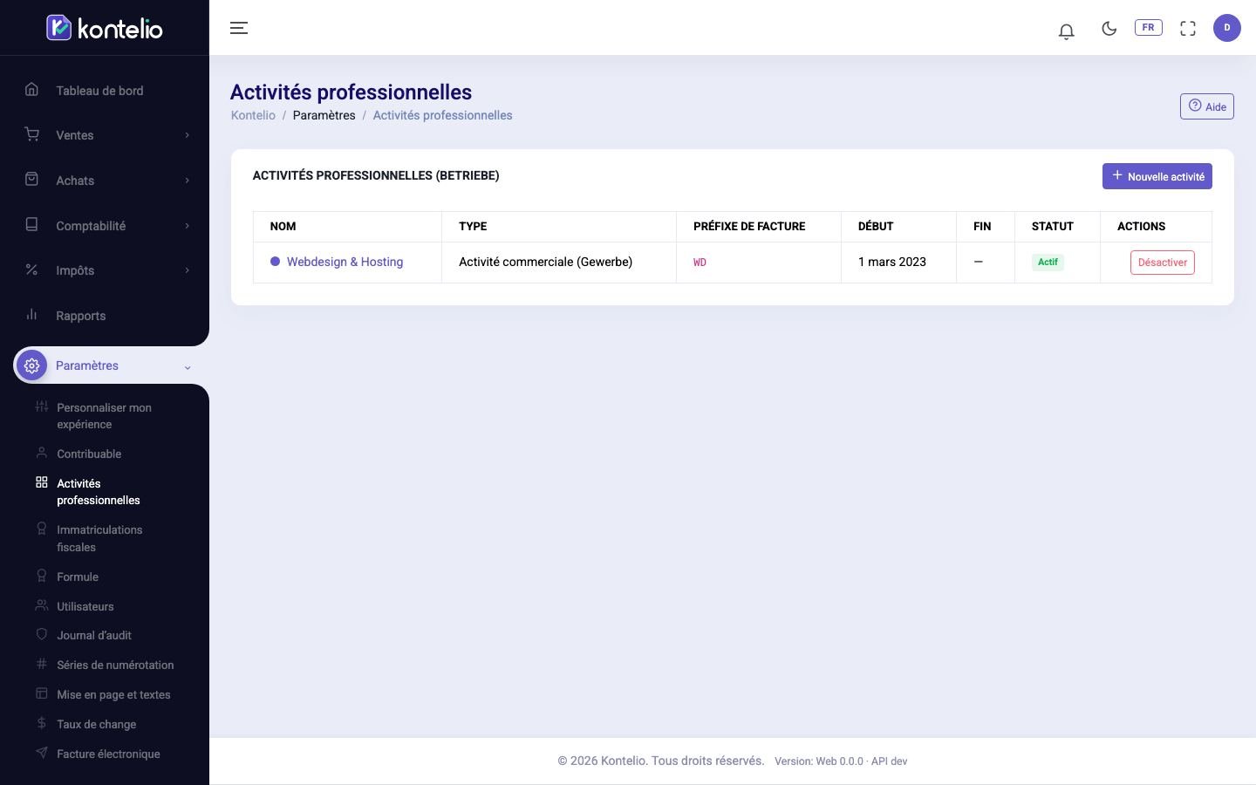Expand the Achats menu chevron
Screen dimensions: 1256x785
[187, 181]
